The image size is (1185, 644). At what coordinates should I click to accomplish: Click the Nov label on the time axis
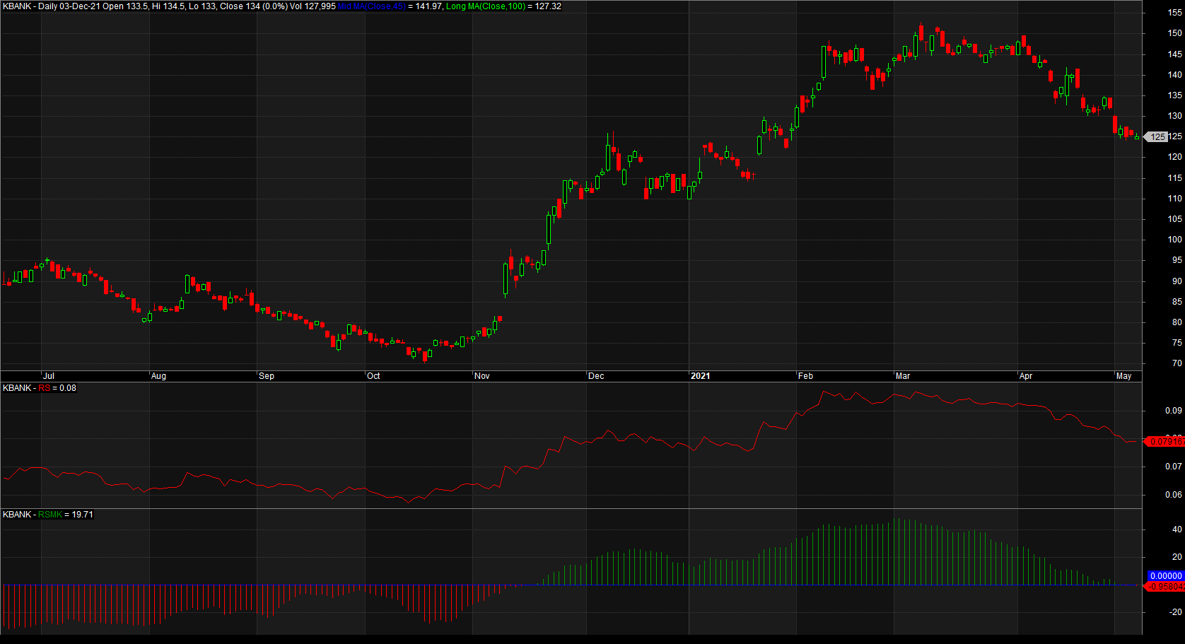[x=482, y=376]
